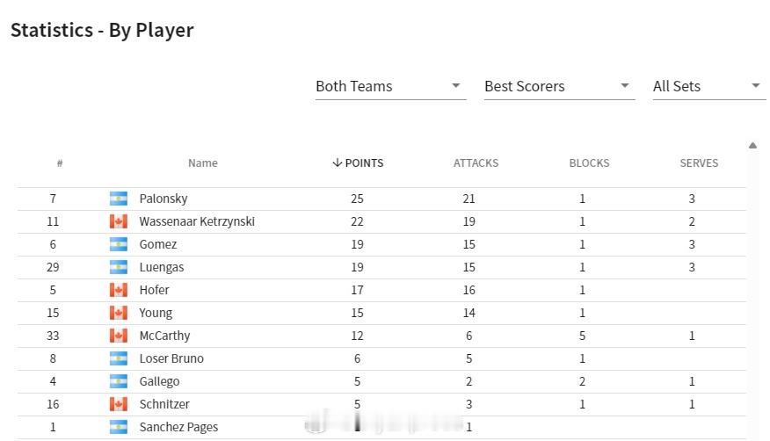
Task: Click the Canada flag beside McCarthy
Action: pos(119,336)
